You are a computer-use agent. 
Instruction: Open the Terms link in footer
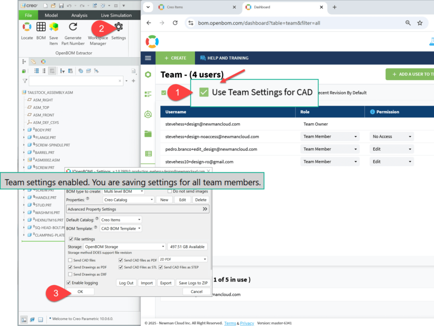[x=230, y=323]
